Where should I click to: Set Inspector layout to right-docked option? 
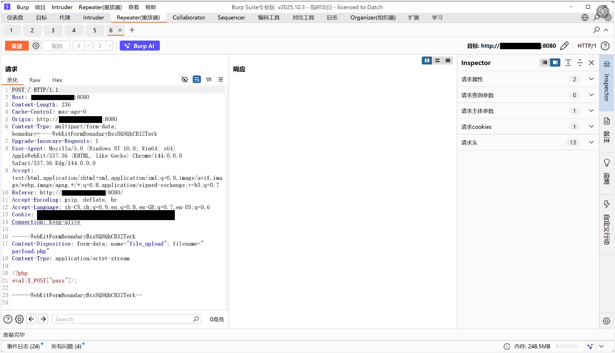point(555,62)
